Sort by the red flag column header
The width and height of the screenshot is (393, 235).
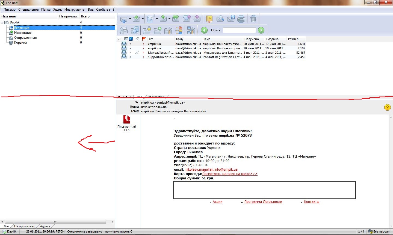(144, 39)
